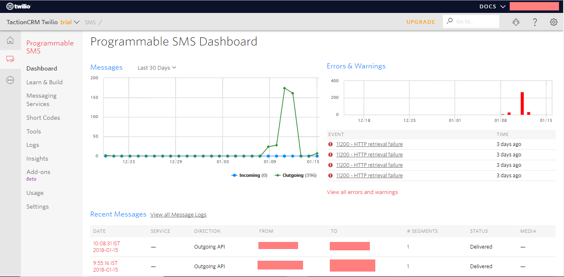Open third 11200 HTTP retrieval failure
Image resolution: width=564 pixels, height=277 pixels.
click(369, 165)
